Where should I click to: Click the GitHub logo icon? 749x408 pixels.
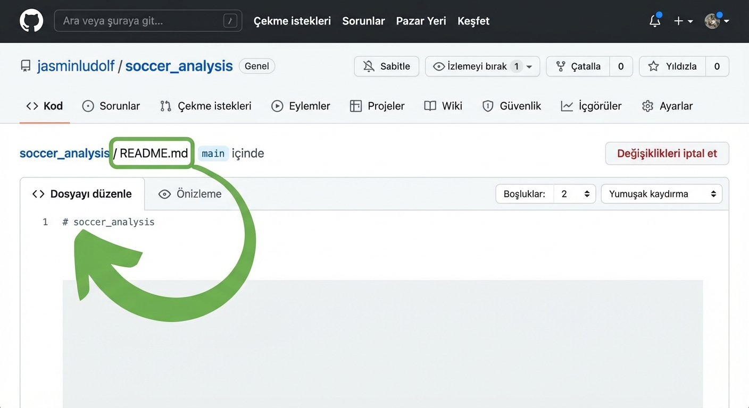coord(31,21)
